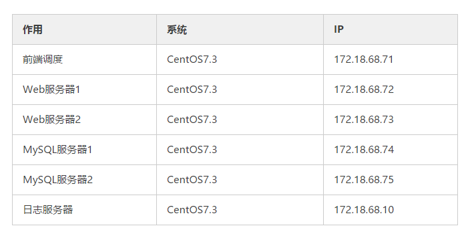The height and width of the screenshot is (242, 464).
Task: Click CentOS7.3 in the 前端调度 row
Action: pyautogui.click(x=192, y=59)
